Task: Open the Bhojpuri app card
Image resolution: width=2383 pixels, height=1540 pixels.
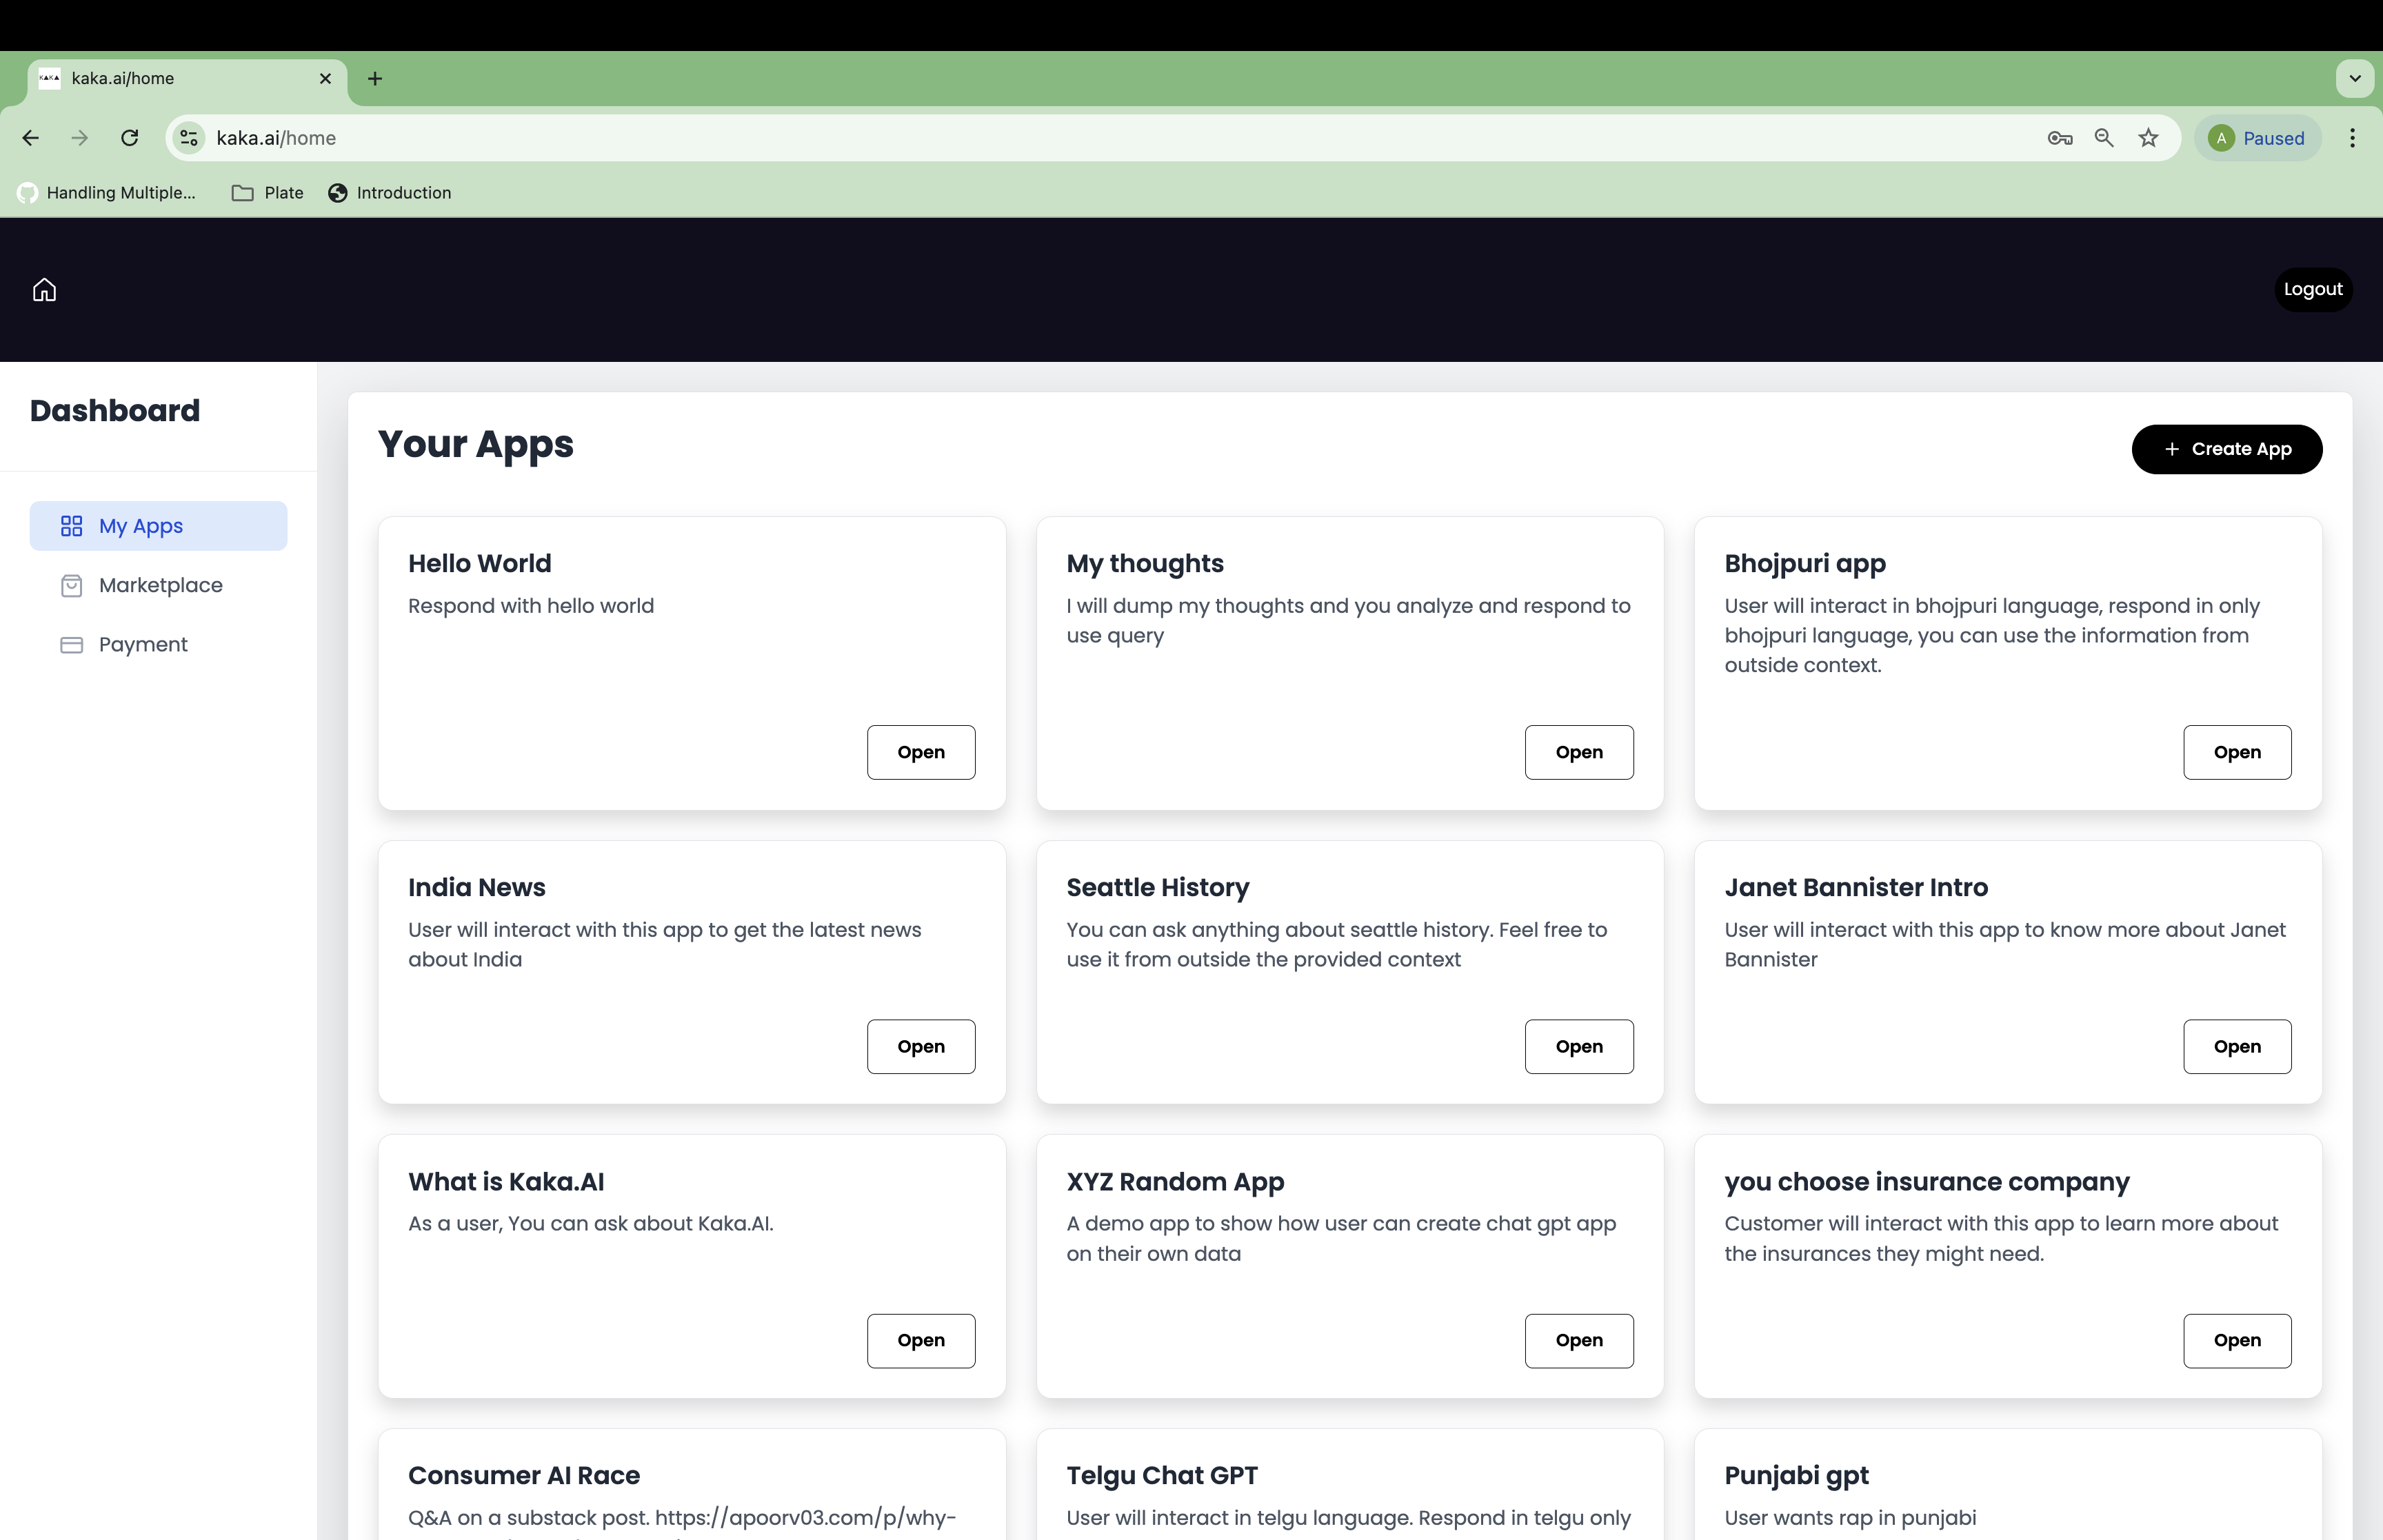Action: tap(2236, 752)
